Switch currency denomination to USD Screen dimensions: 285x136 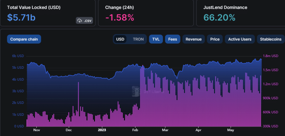[120, 39]
